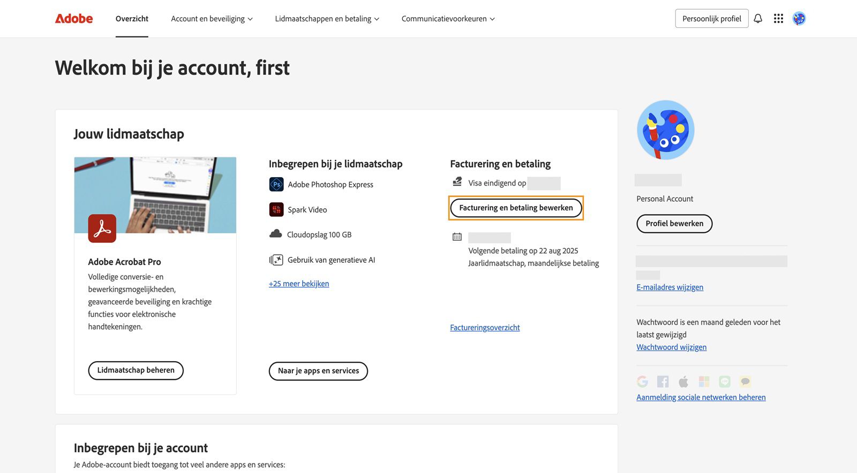This screenshot has height=473, width=857.
Task: Click the Adobe logo in header
Action: (x=74, y=19)
